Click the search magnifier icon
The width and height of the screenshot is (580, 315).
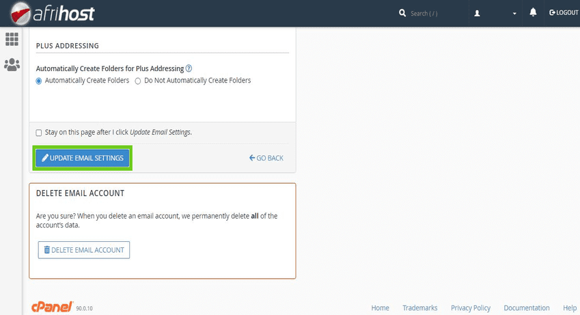pyautogui.click(x=402, y=13)
